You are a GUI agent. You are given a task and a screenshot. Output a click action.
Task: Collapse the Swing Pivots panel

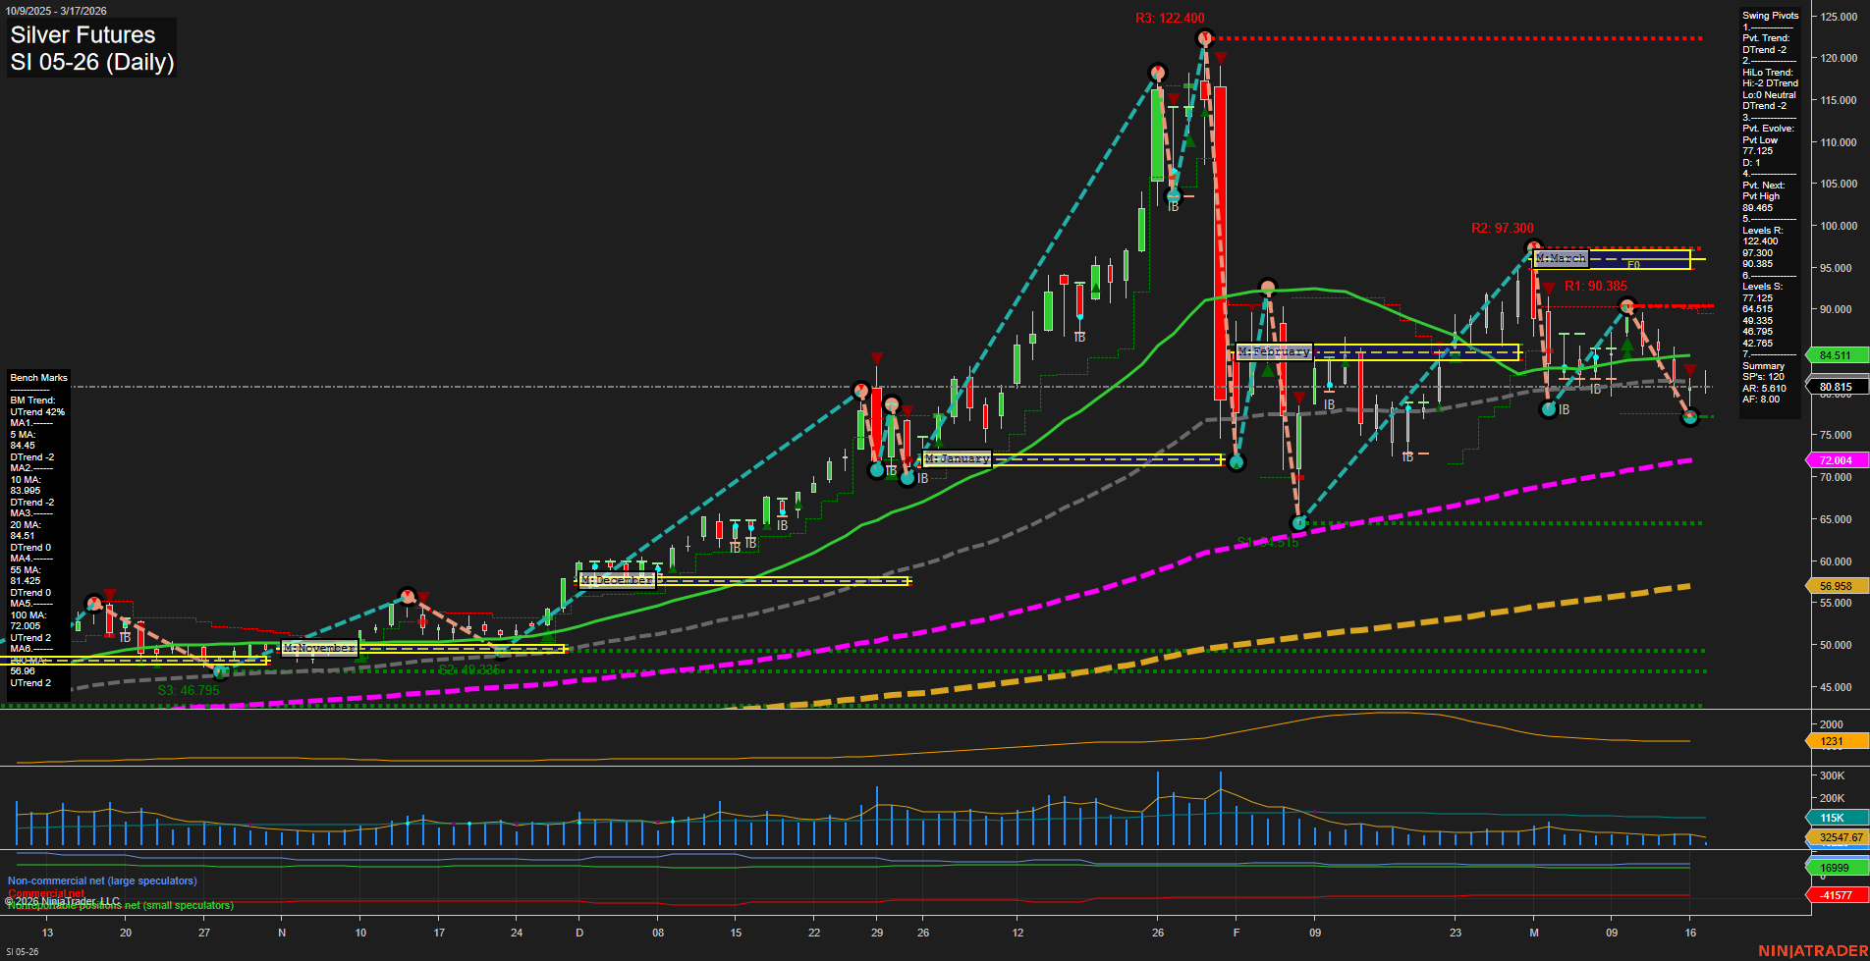point(1770,16)
